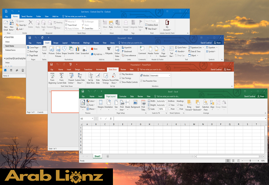Open Rules in Outlook Move group
This screenshot has width=269, height=185.
(x=111, y=24)
